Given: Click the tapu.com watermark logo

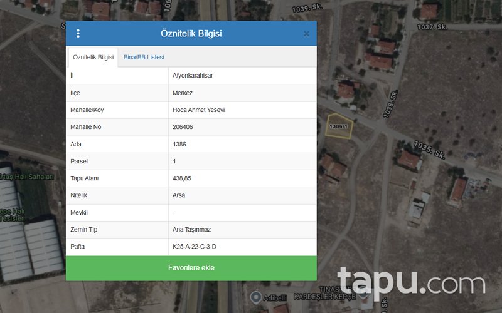Looking at the screenshot, I should coord(412,281).
